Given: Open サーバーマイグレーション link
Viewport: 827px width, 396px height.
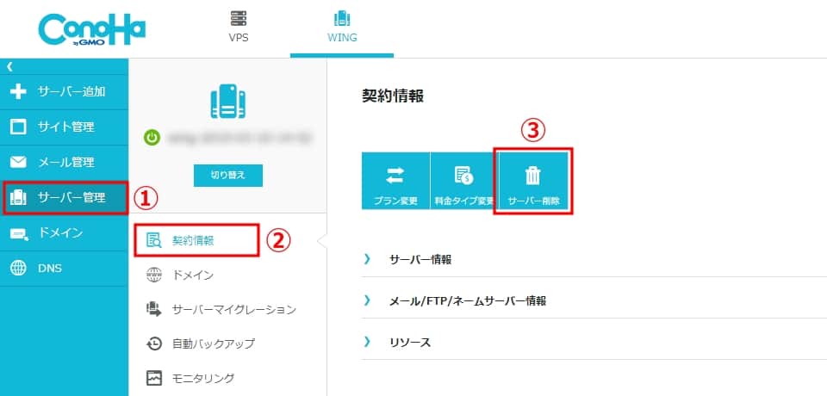Looking at the screenshot, I should tap(234, 310).
